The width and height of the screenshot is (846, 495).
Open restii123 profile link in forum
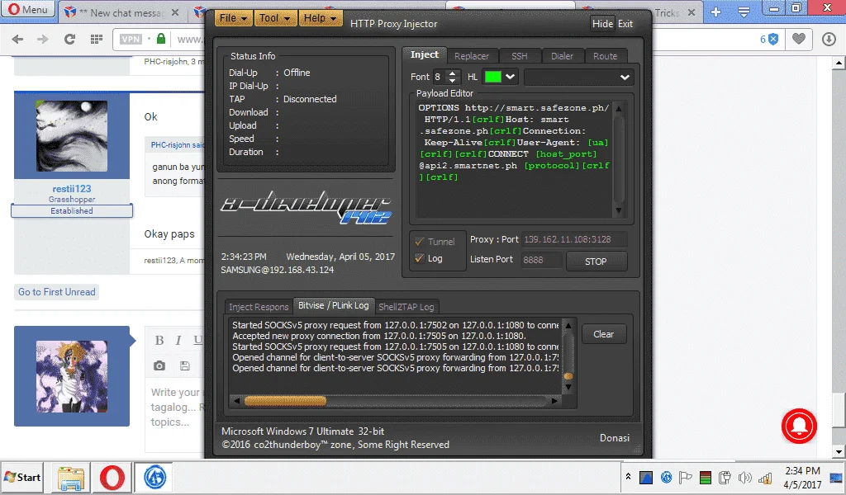(72, 189)
